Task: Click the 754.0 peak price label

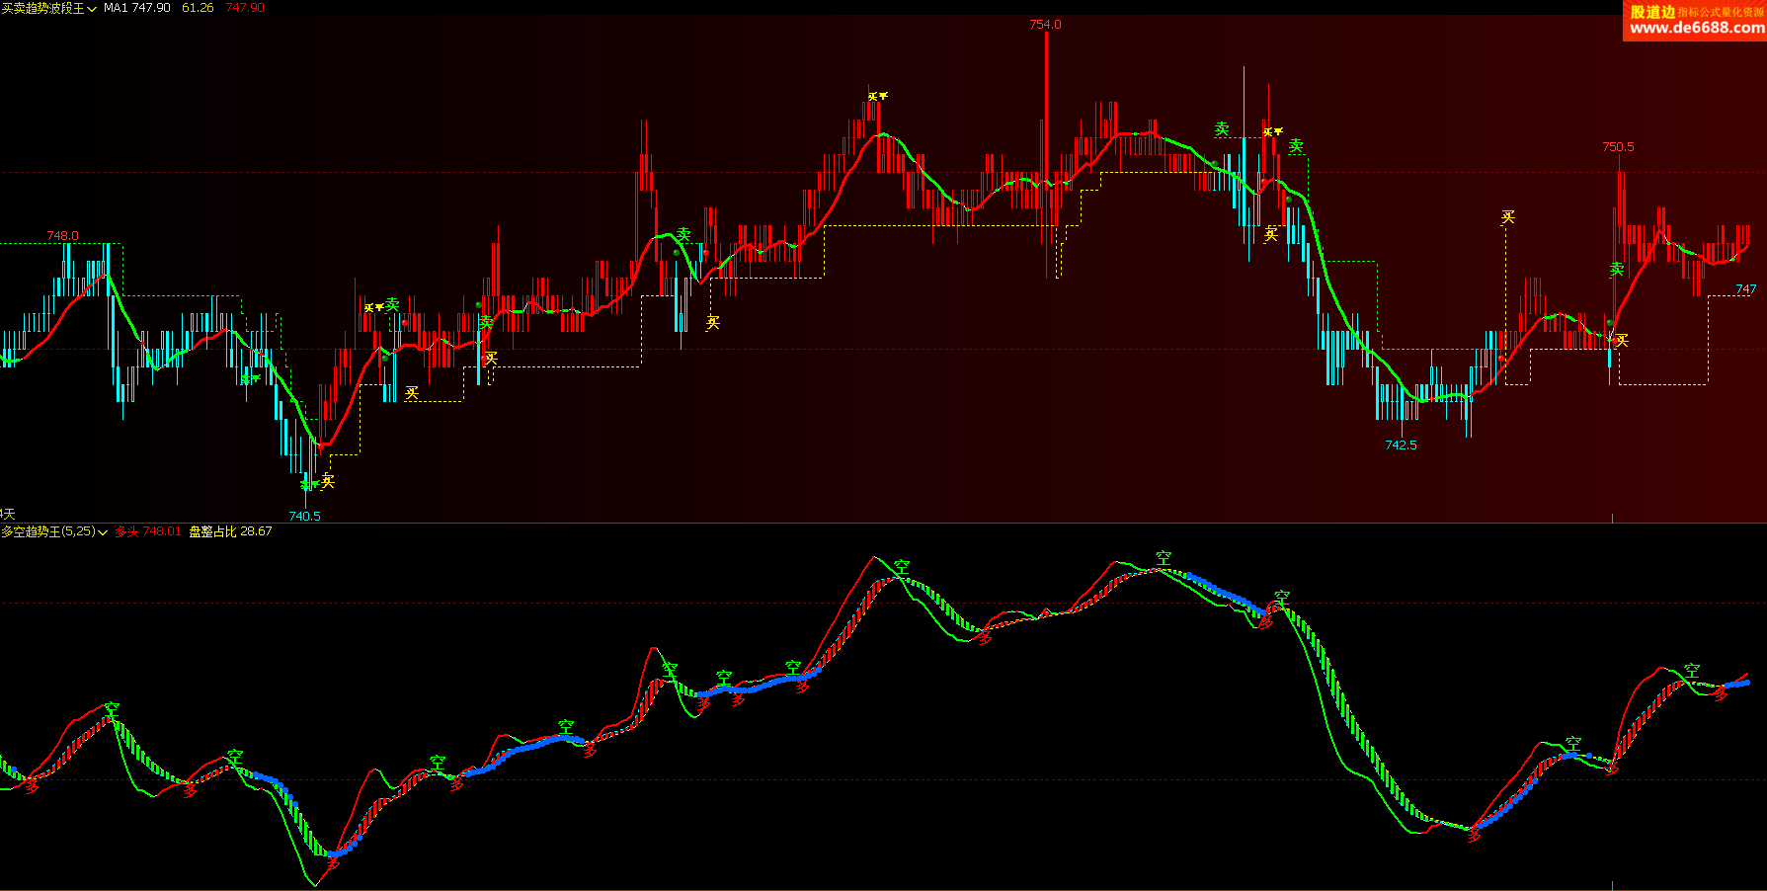Action: pos(1045,24)
